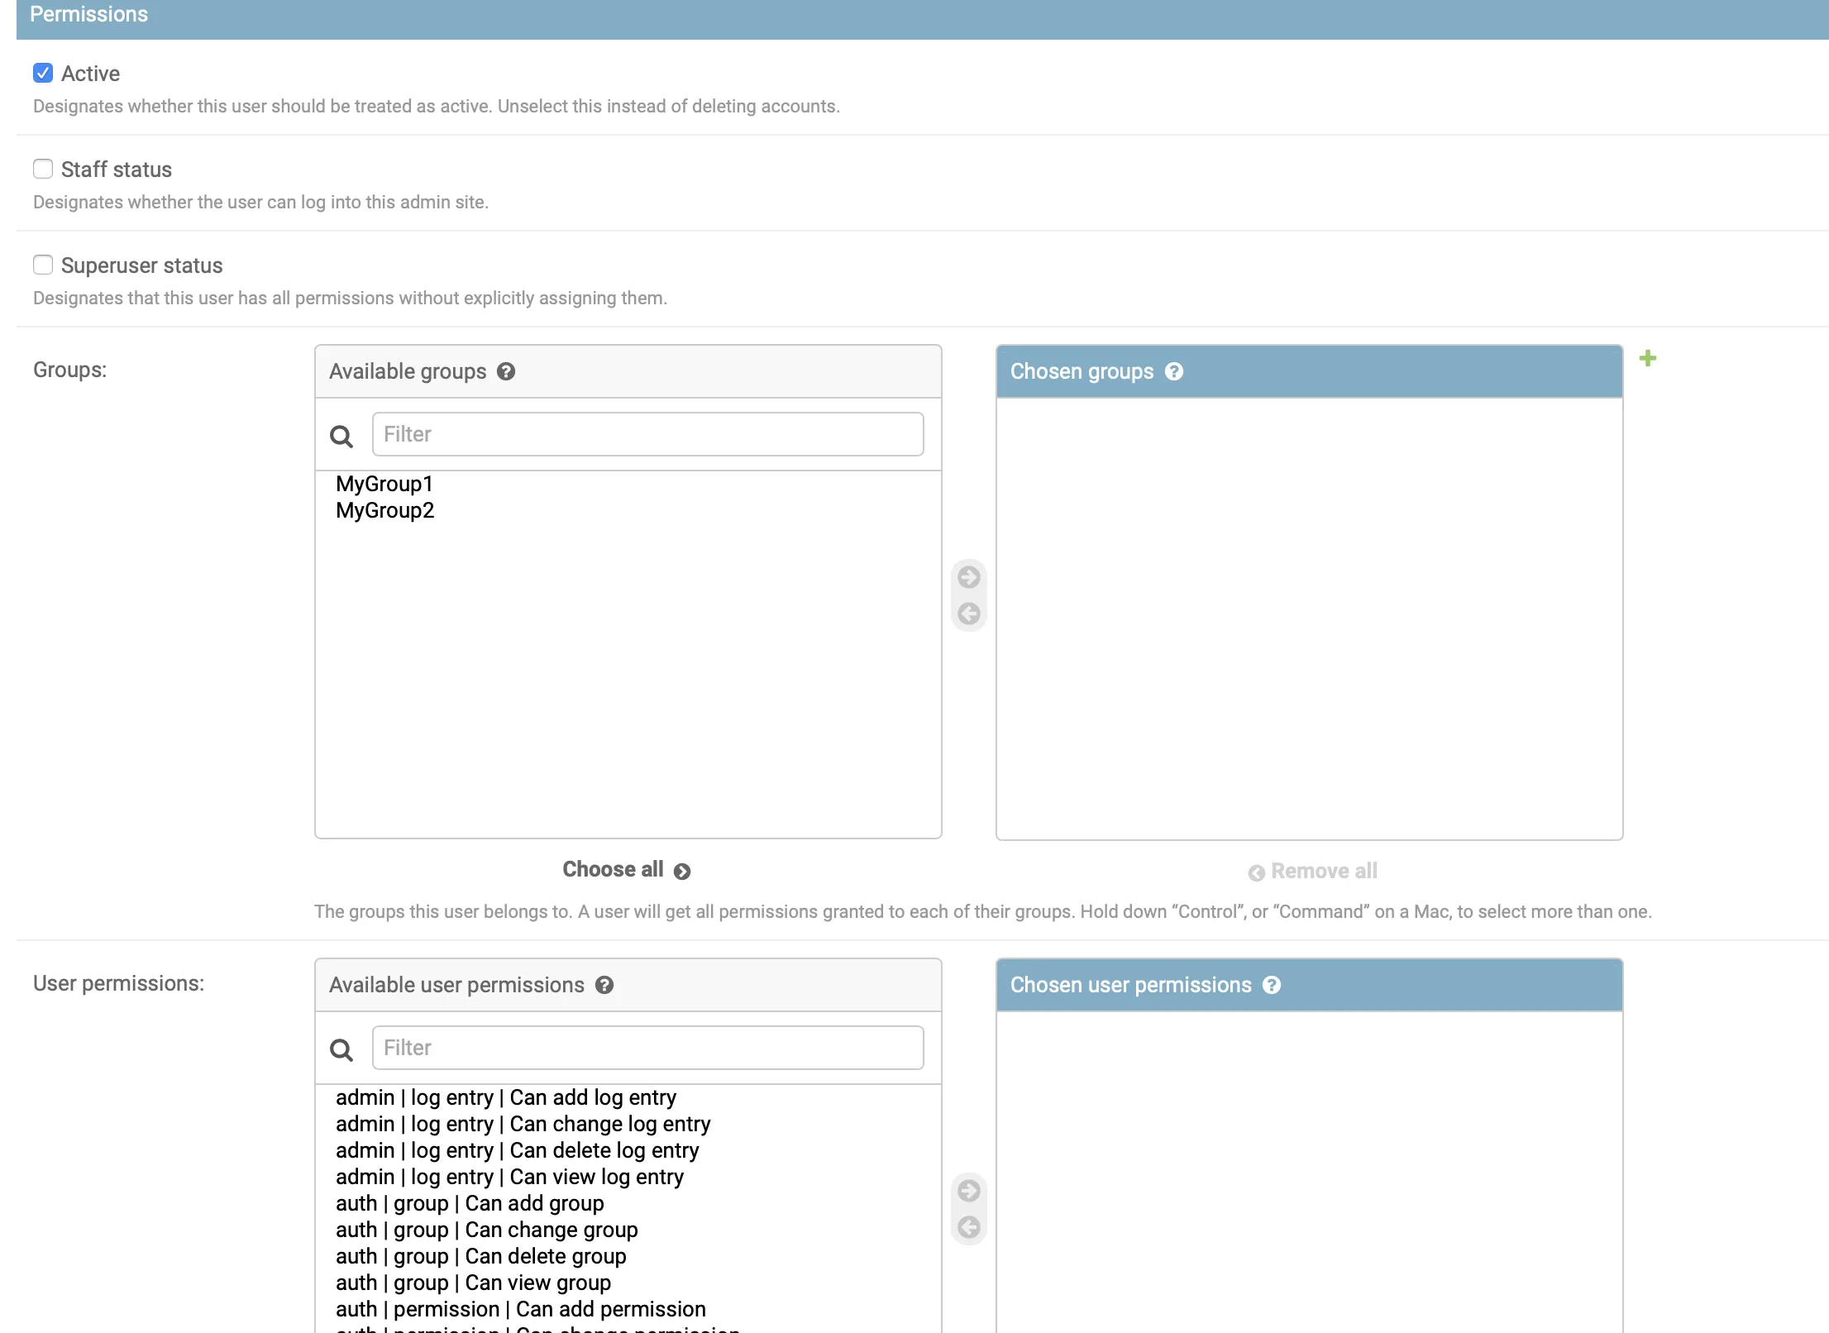The width and height of the screenshot is (1829, 1333).
Task: Focus the user permissions Filter field
Action: tap(647, 1048)
